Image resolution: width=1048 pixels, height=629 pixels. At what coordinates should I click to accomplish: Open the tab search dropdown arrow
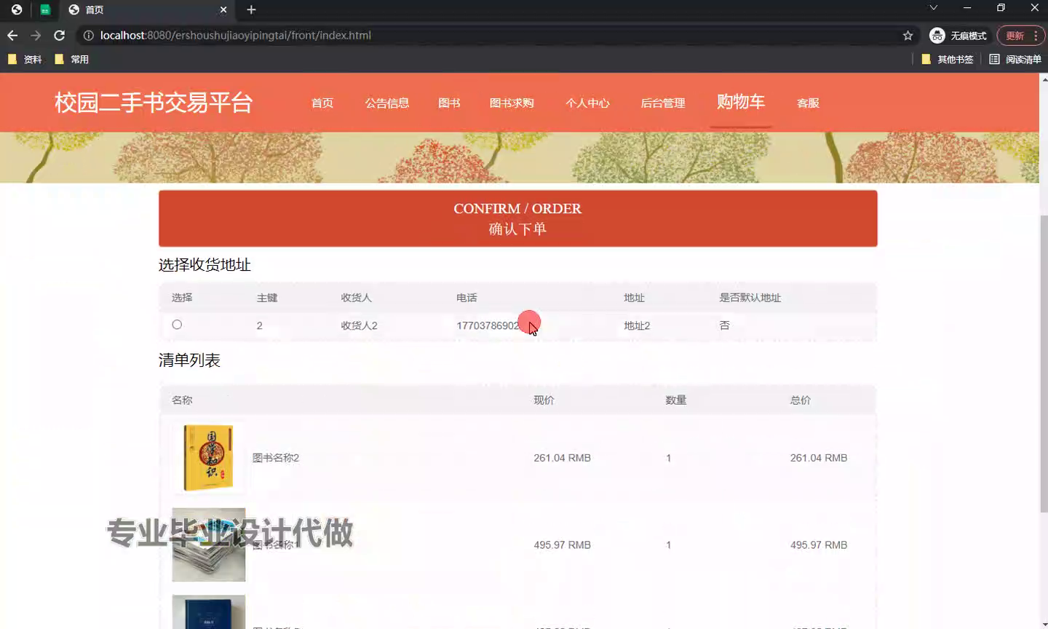[x=933, y=7]
